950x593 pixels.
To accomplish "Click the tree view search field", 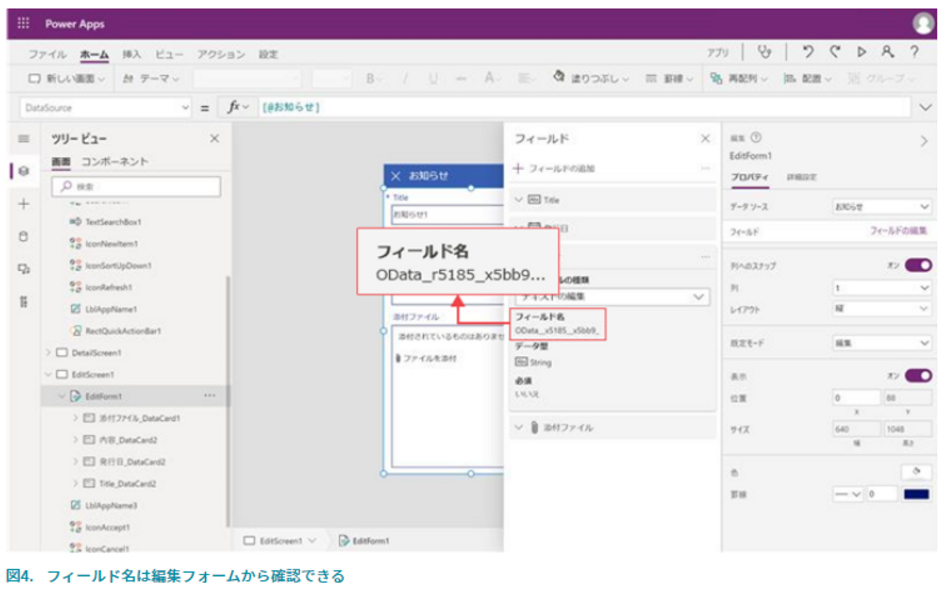I will pyautogui.click(x=136, y=187).
